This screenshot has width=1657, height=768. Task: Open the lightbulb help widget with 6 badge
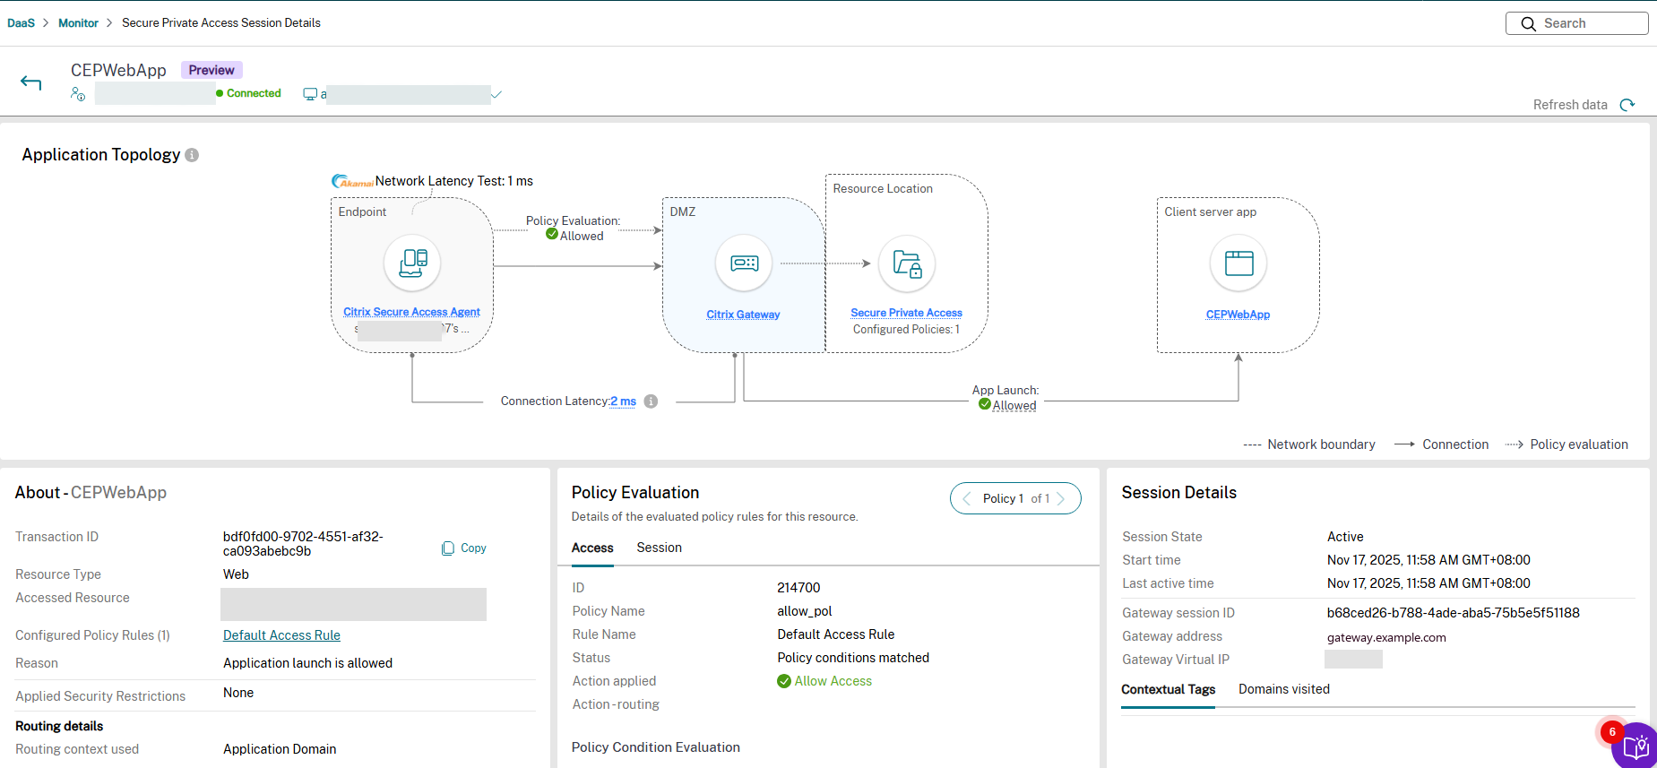click(x=1635, y=746)
